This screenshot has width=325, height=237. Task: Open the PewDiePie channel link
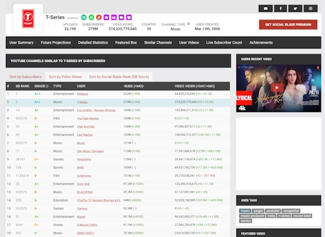[84, 160]
